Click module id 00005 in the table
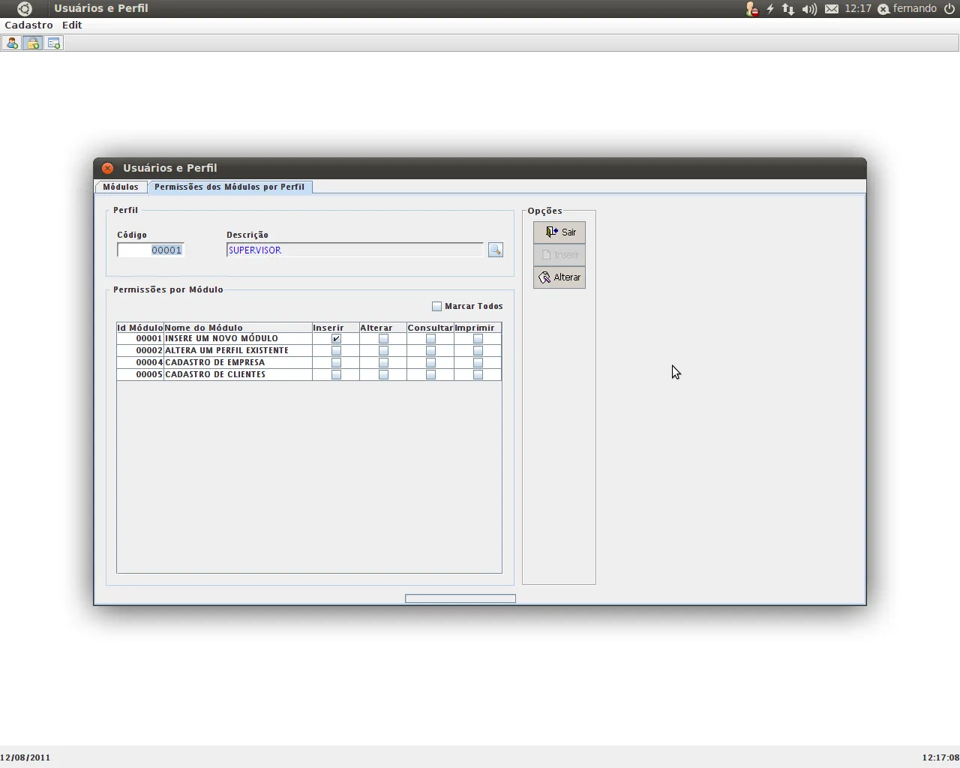This screenshot has height=768, width=960. pos(149,375)
